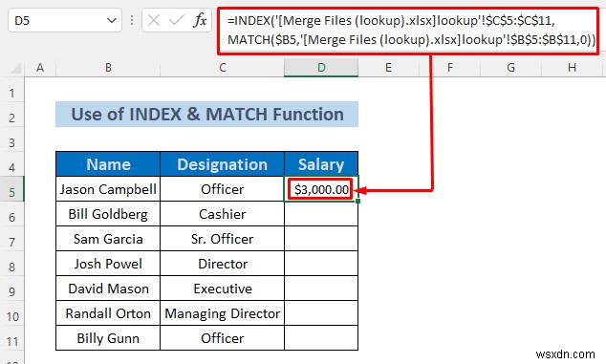Click the title 'Use of INDEX & MATCH Function'
The image size is (606, 364).
tap(207, 115)
